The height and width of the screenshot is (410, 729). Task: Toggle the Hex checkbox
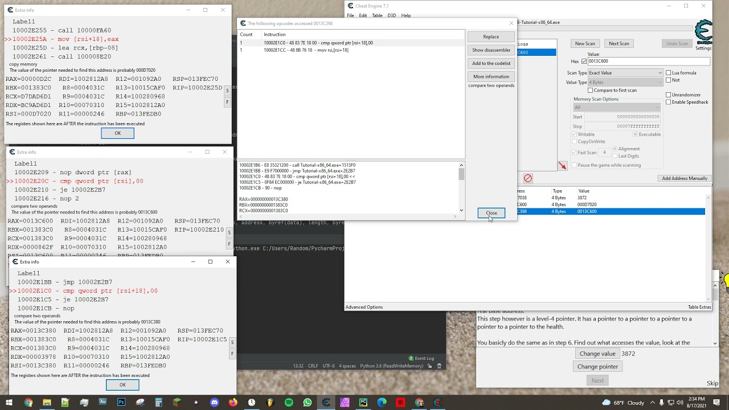[584, 61]
